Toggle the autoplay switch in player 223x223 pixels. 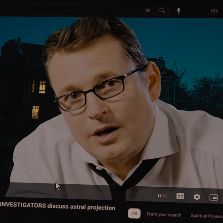click(162, 196)
